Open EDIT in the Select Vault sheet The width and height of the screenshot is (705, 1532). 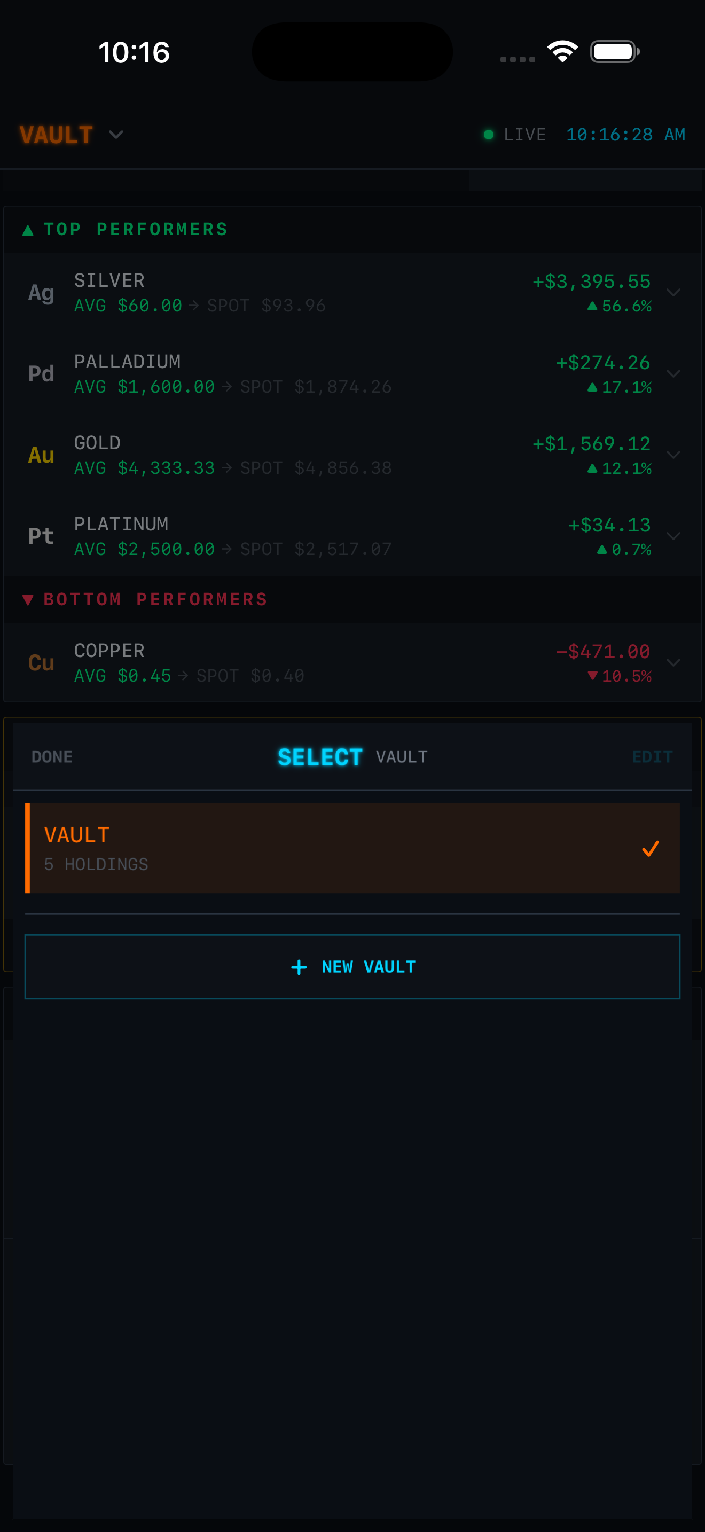[652, 756]
